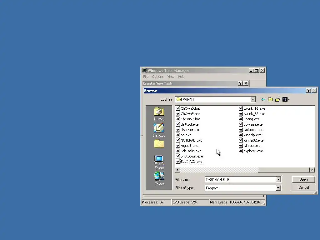
Task: Expand the Files of type dropdown arrow
Action: coord(278,188)
